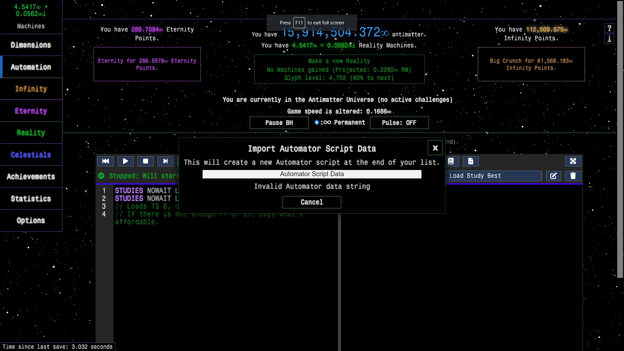Viewport: 624px width, 351px height.
Task: Click the Pause BH toggle
Action: coord(279,123)
